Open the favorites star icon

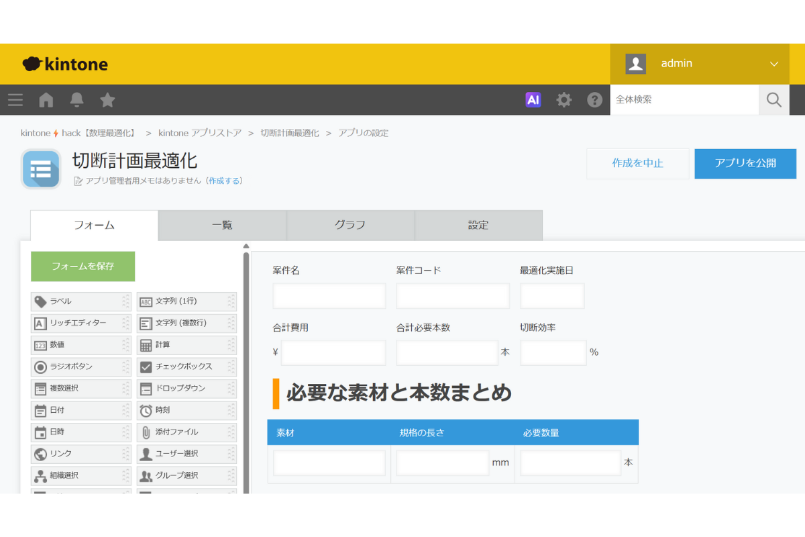click(x=107, y=100)
